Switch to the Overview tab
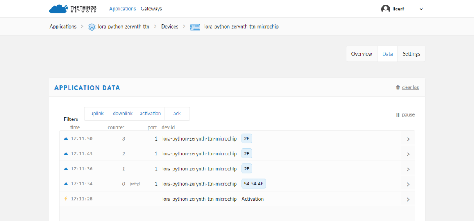The image size is (474, 221). tap(362, 54)
